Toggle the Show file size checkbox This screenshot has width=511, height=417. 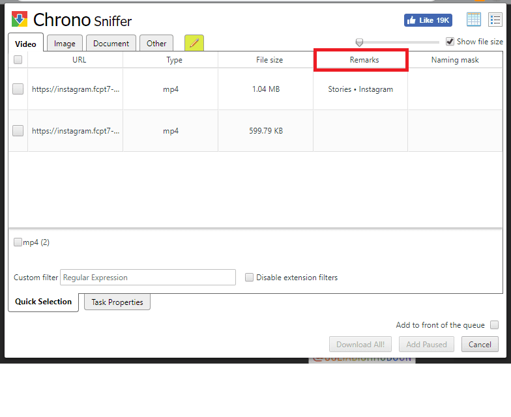click(450, 41)
